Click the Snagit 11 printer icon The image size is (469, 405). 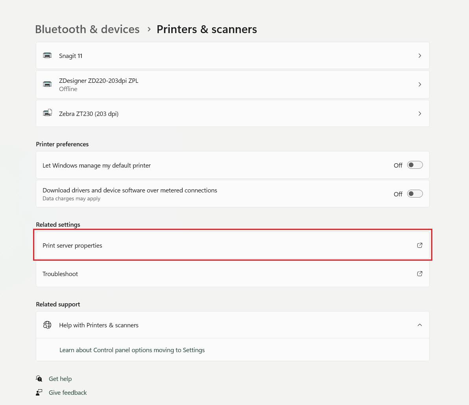pyautogui.click(x=47, y=56)
